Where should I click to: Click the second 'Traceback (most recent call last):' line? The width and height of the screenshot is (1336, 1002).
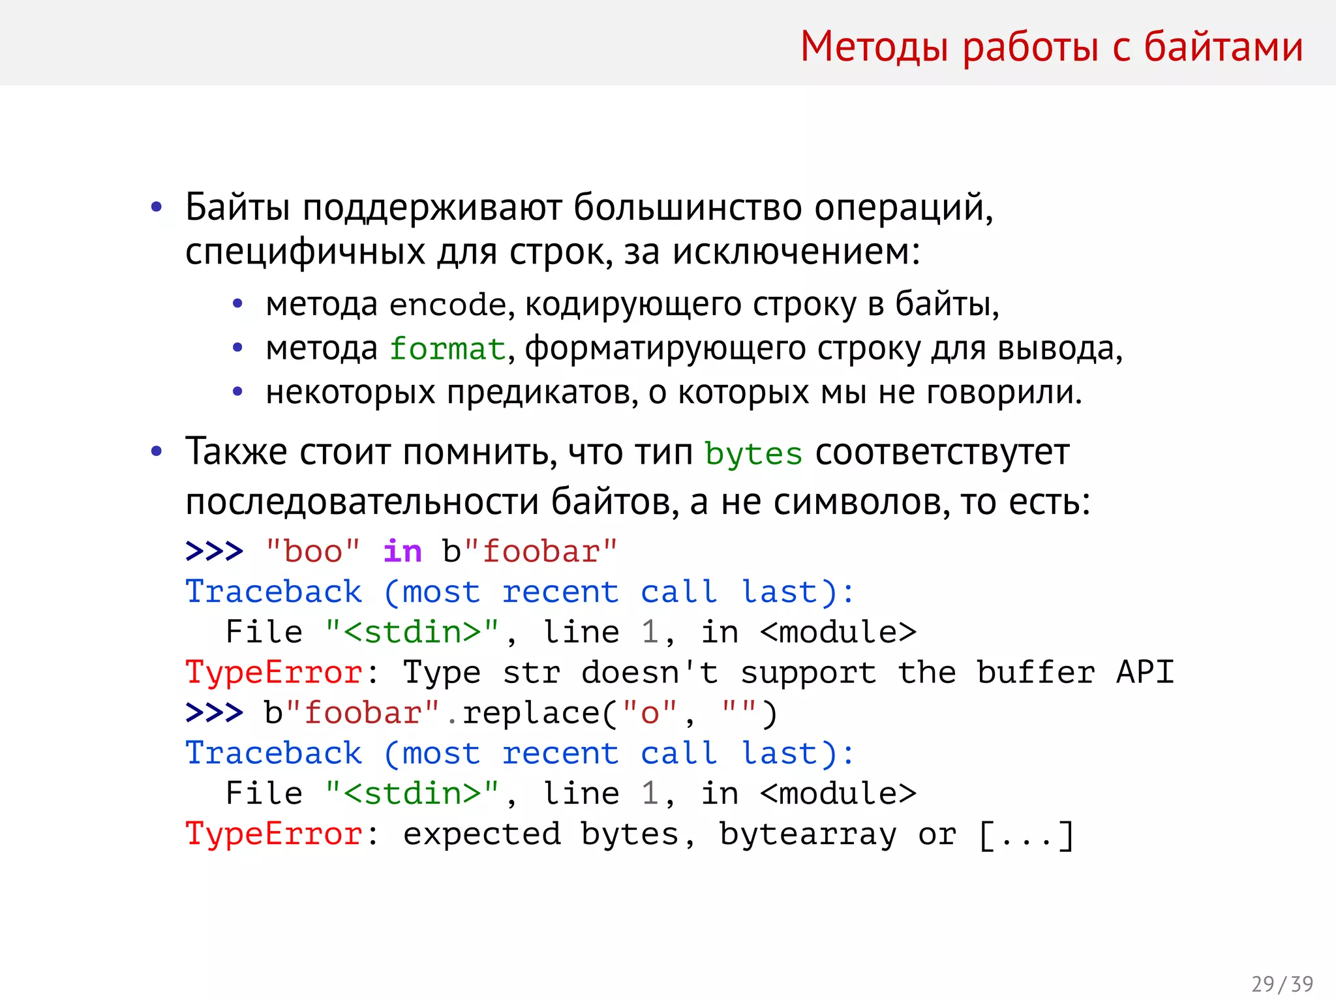click(x=520, y=753)
